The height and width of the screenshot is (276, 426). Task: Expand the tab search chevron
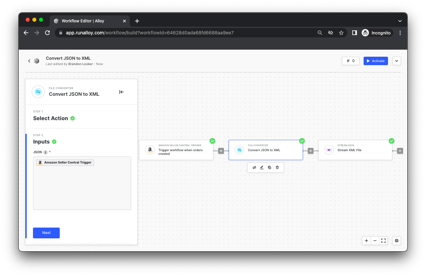point(400,21)
